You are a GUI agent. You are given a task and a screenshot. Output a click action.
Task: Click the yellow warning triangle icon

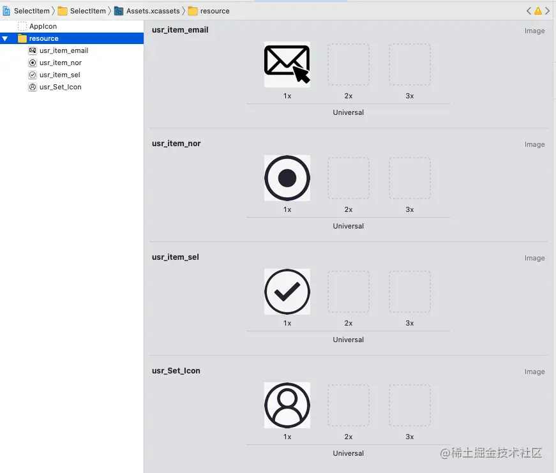538,11
